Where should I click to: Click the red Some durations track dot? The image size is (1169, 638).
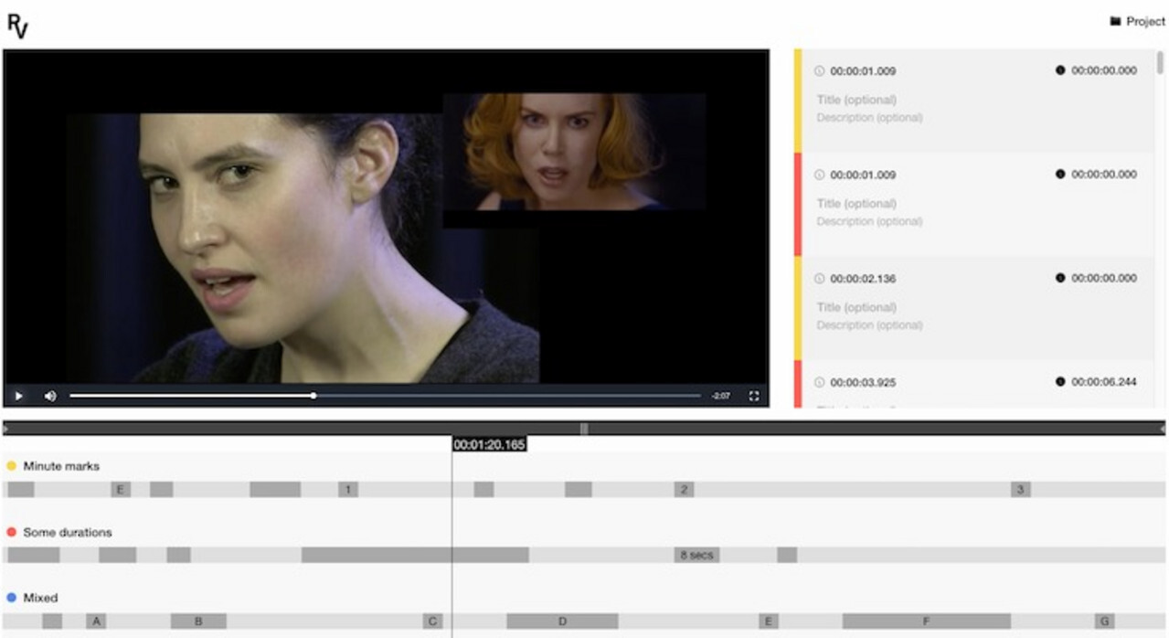12,532
